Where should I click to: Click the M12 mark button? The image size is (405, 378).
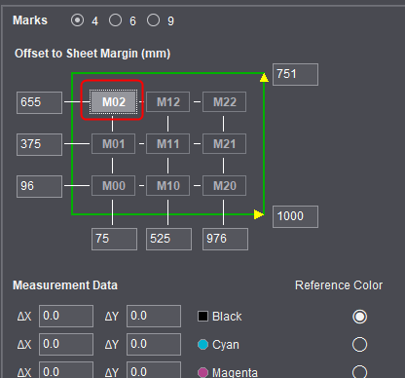(x=167, y=102)
